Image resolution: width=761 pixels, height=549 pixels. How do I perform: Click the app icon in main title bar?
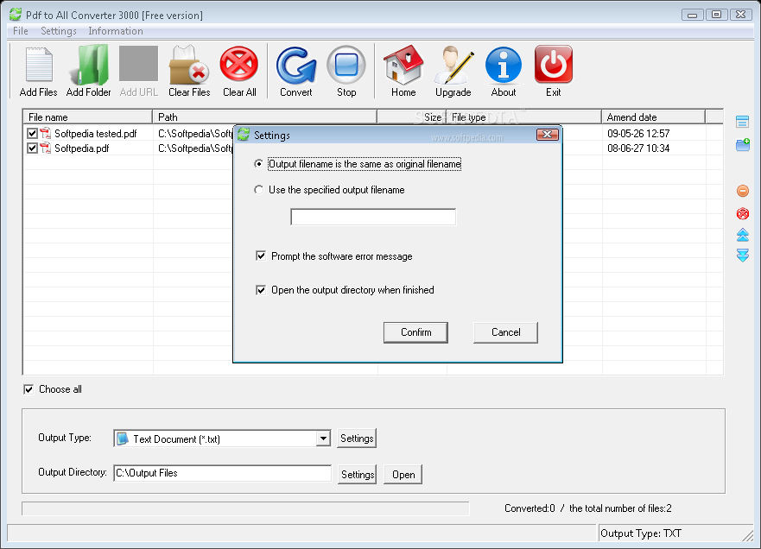pyautogui.click(x=16, y=15)
